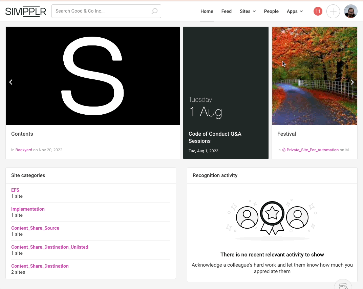Expand the Apps dropdown menu
363x289 pixels.
point(295,11)
